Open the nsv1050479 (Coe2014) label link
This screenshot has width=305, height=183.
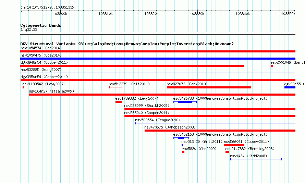coord(41,55)
